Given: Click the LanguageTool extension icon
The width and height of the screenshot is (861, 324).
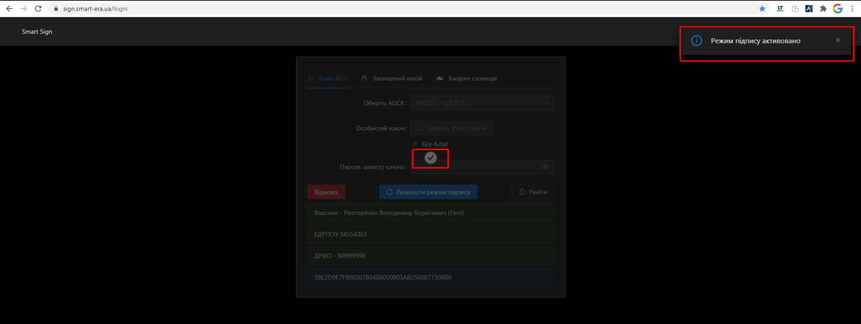Looking at the screenshot, I should point(780,9).
